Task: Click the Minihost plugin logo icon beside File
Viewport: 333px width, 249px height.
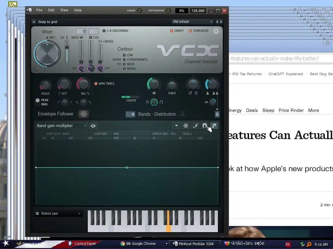Action: (29, 10)
